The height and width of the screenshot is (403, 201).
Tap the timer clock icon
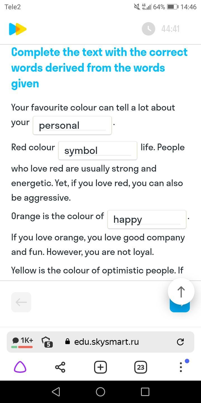tap(148, 29)
